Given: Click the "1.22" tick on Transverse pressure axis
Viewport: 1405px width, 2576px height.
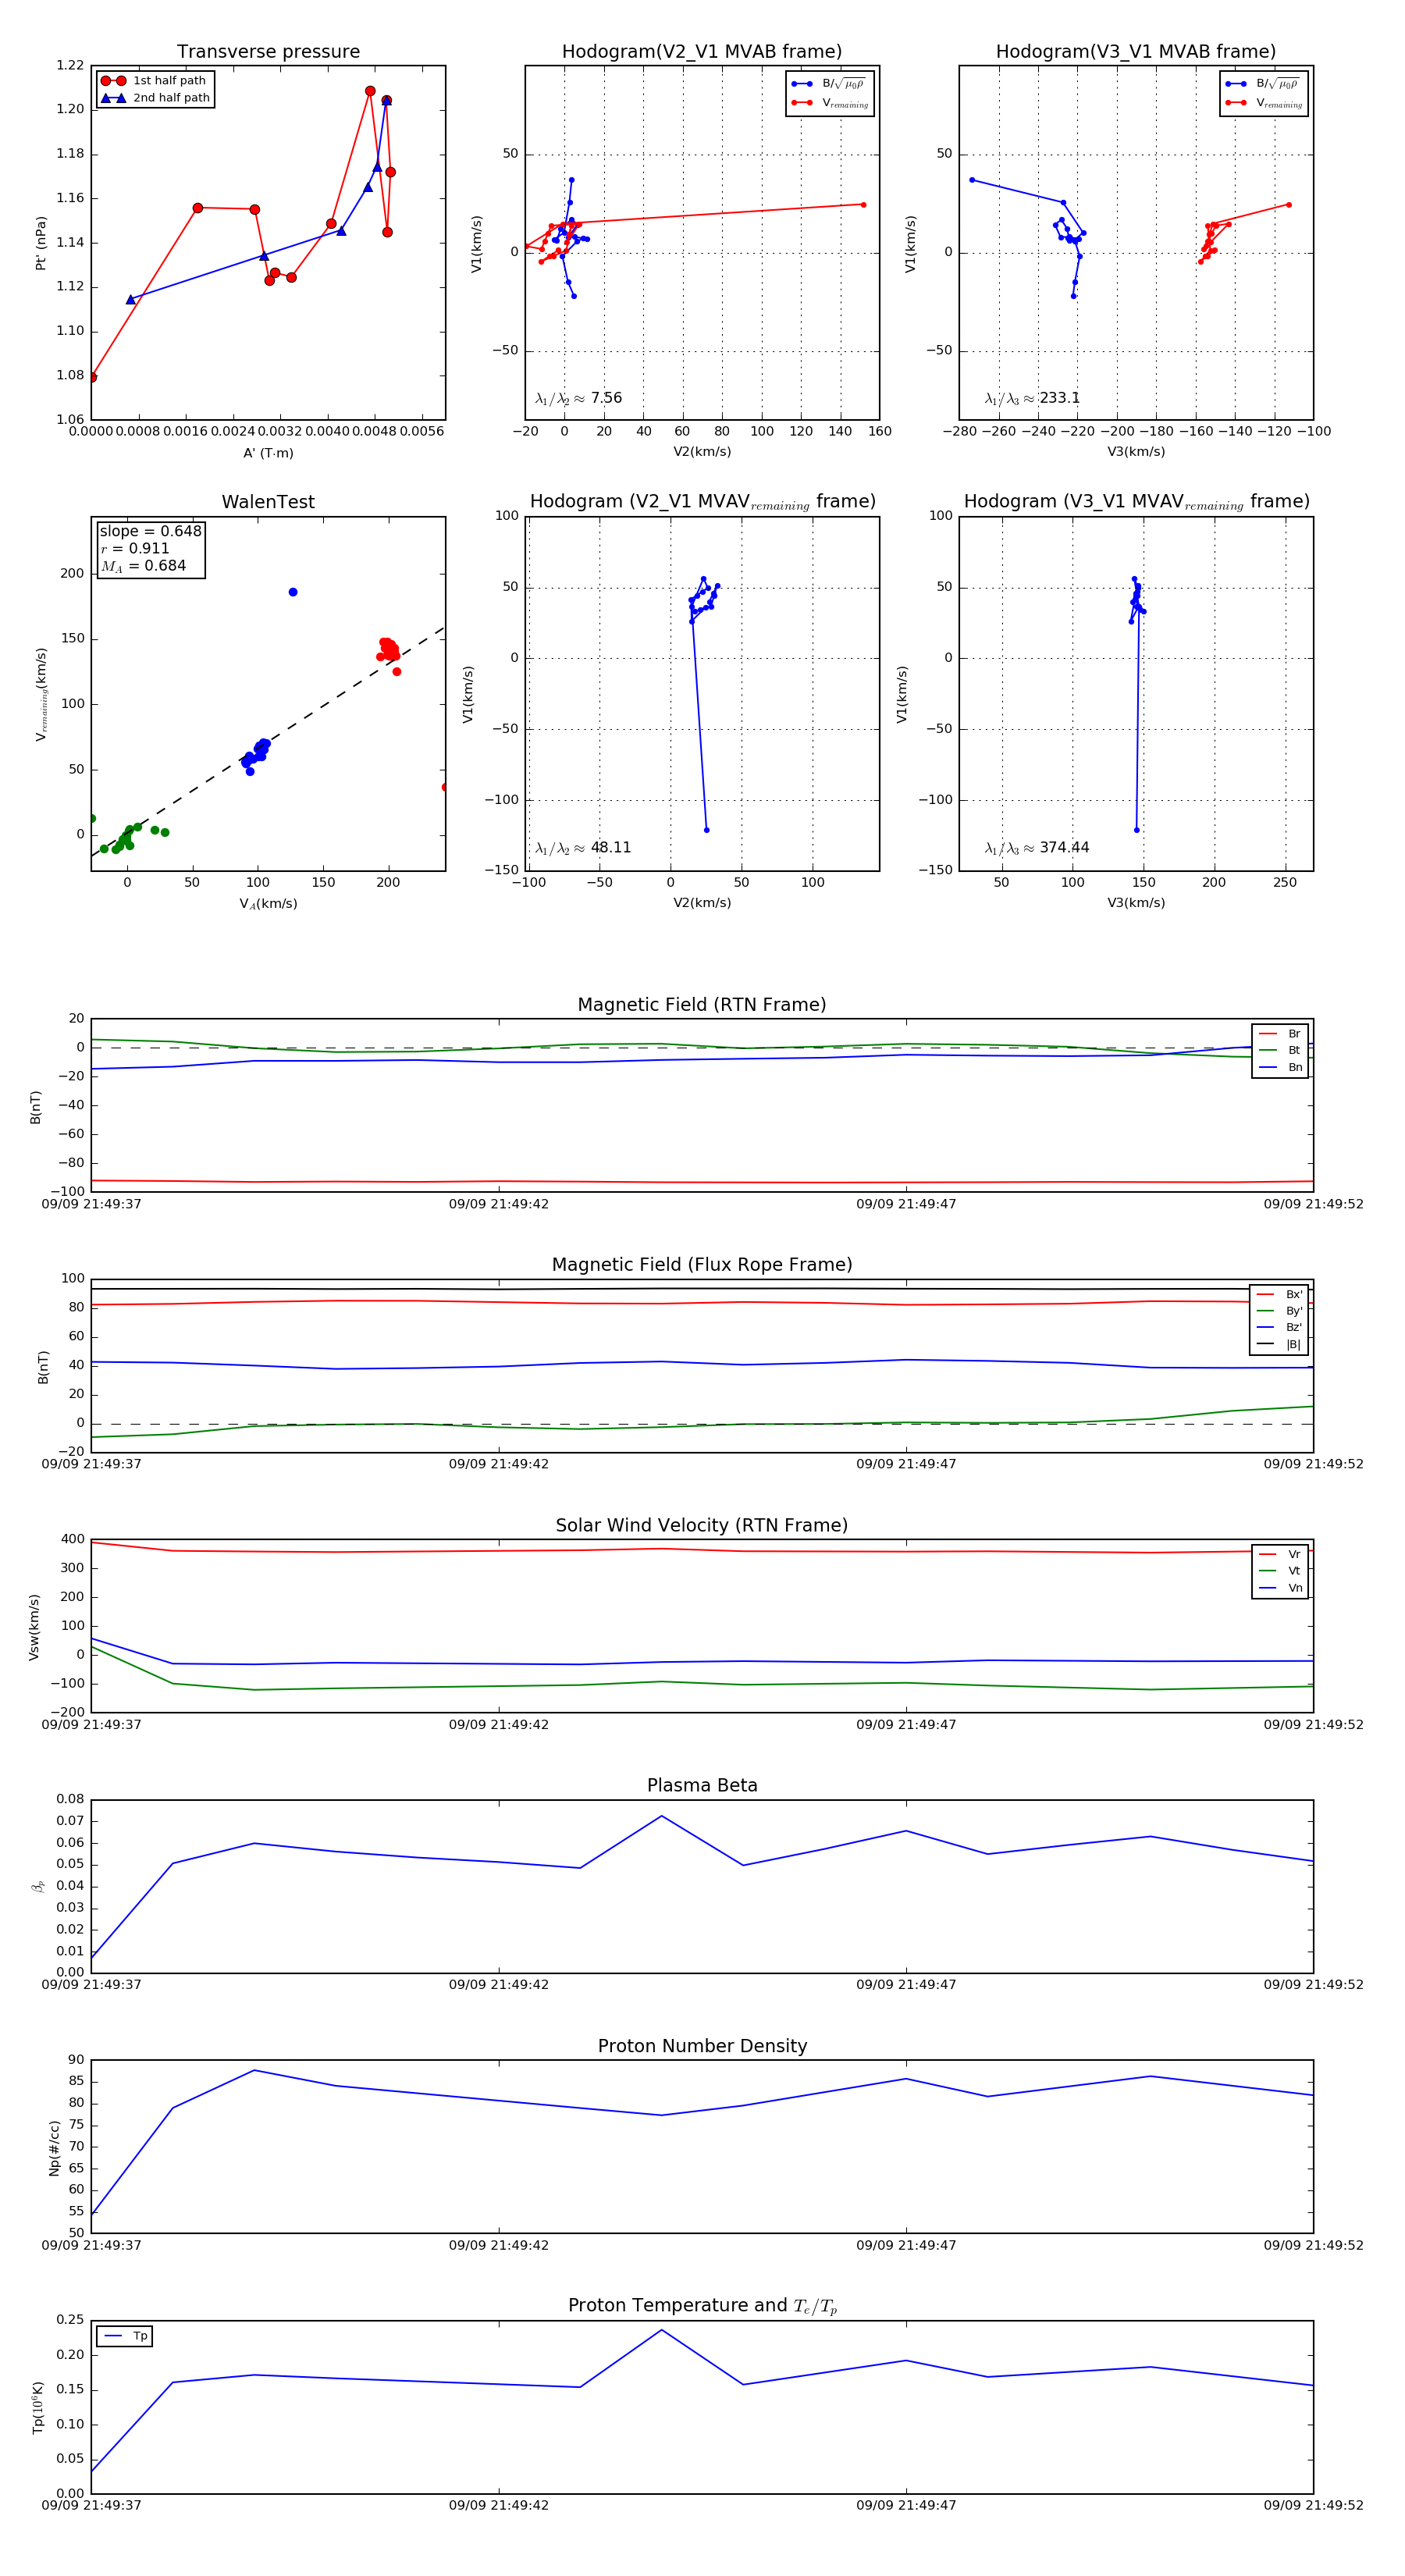Looking at the screenshot, I should pos(70,66).
